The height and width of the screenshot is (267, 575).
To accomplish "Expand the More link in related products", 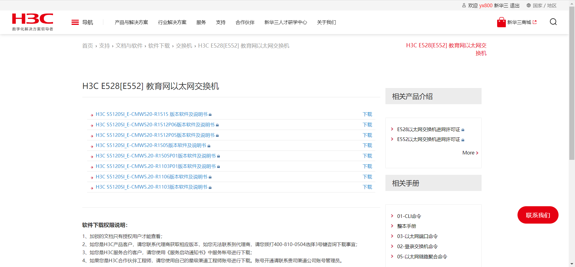I will (470, 153).
